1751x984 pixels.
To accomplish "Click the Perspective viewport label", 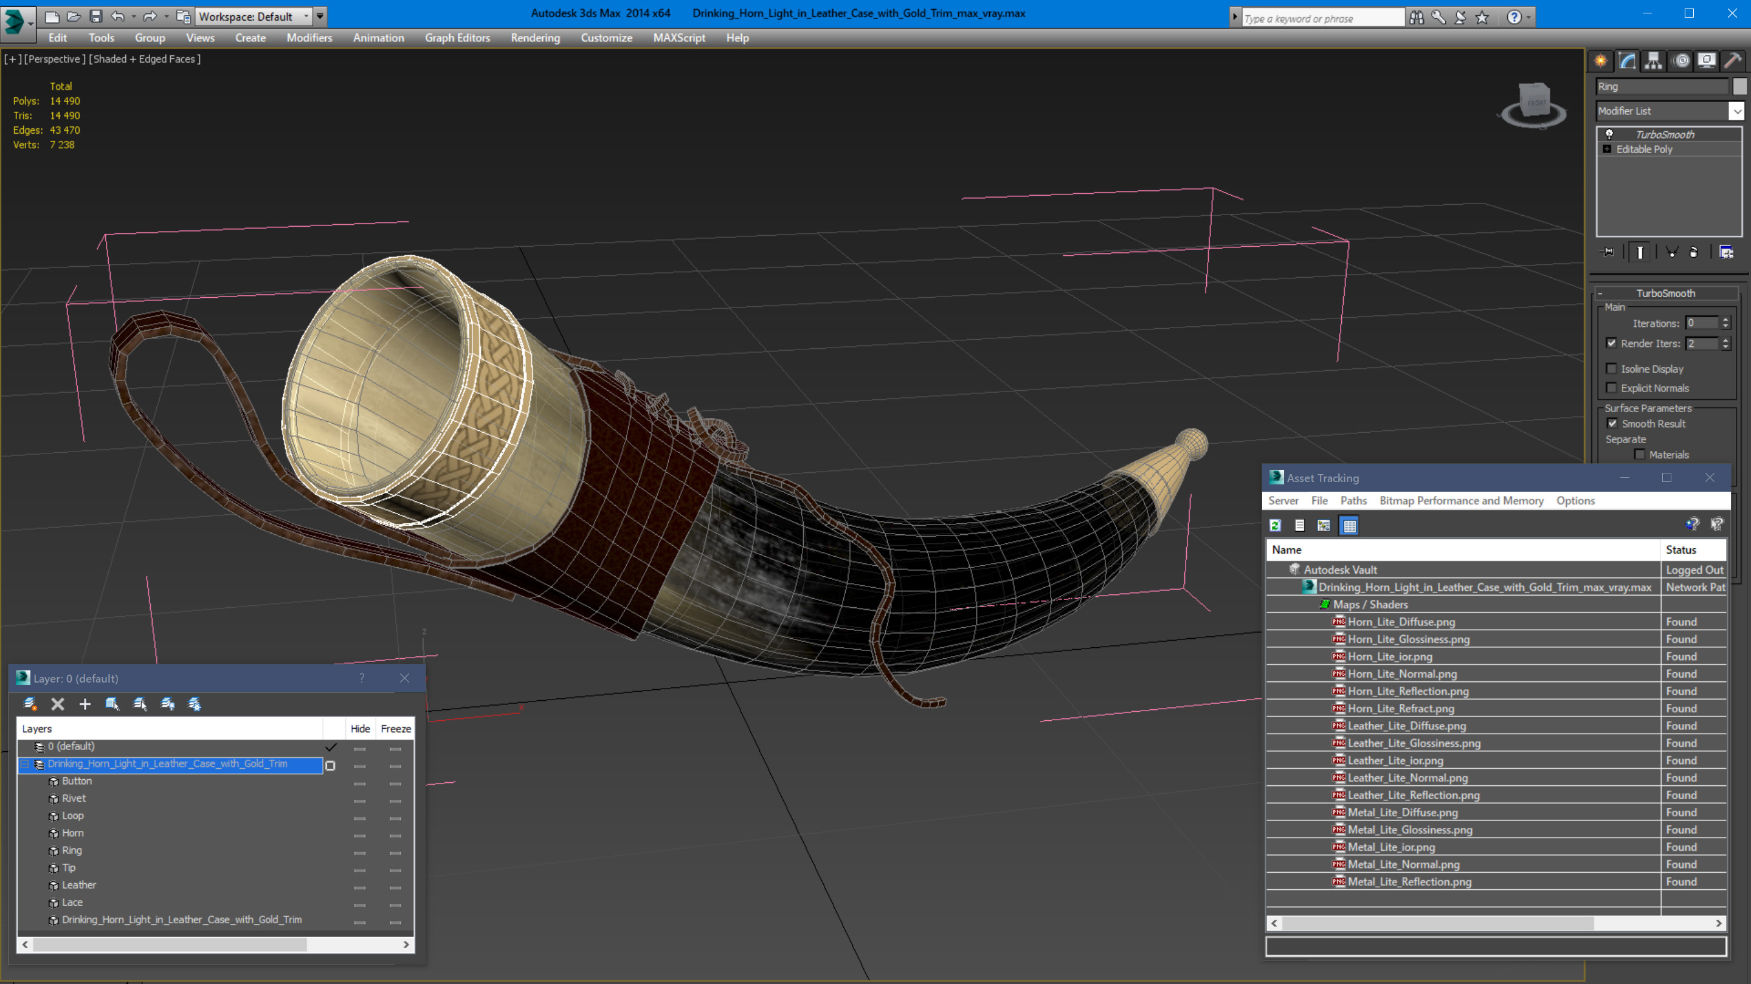I will (55, 59).
